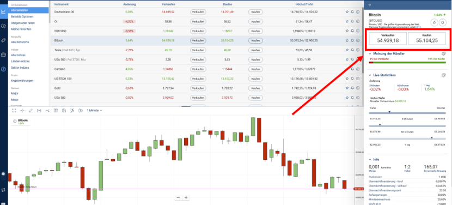Set alert bell for Öl row
This screenshot has height=205, width=452.
352,21
